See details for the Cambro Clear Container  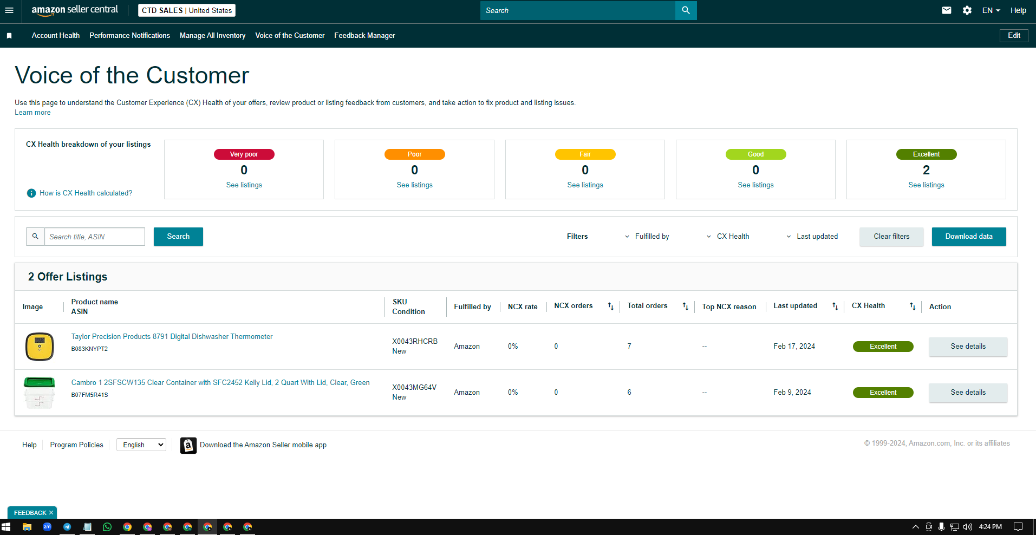point(968,393)
